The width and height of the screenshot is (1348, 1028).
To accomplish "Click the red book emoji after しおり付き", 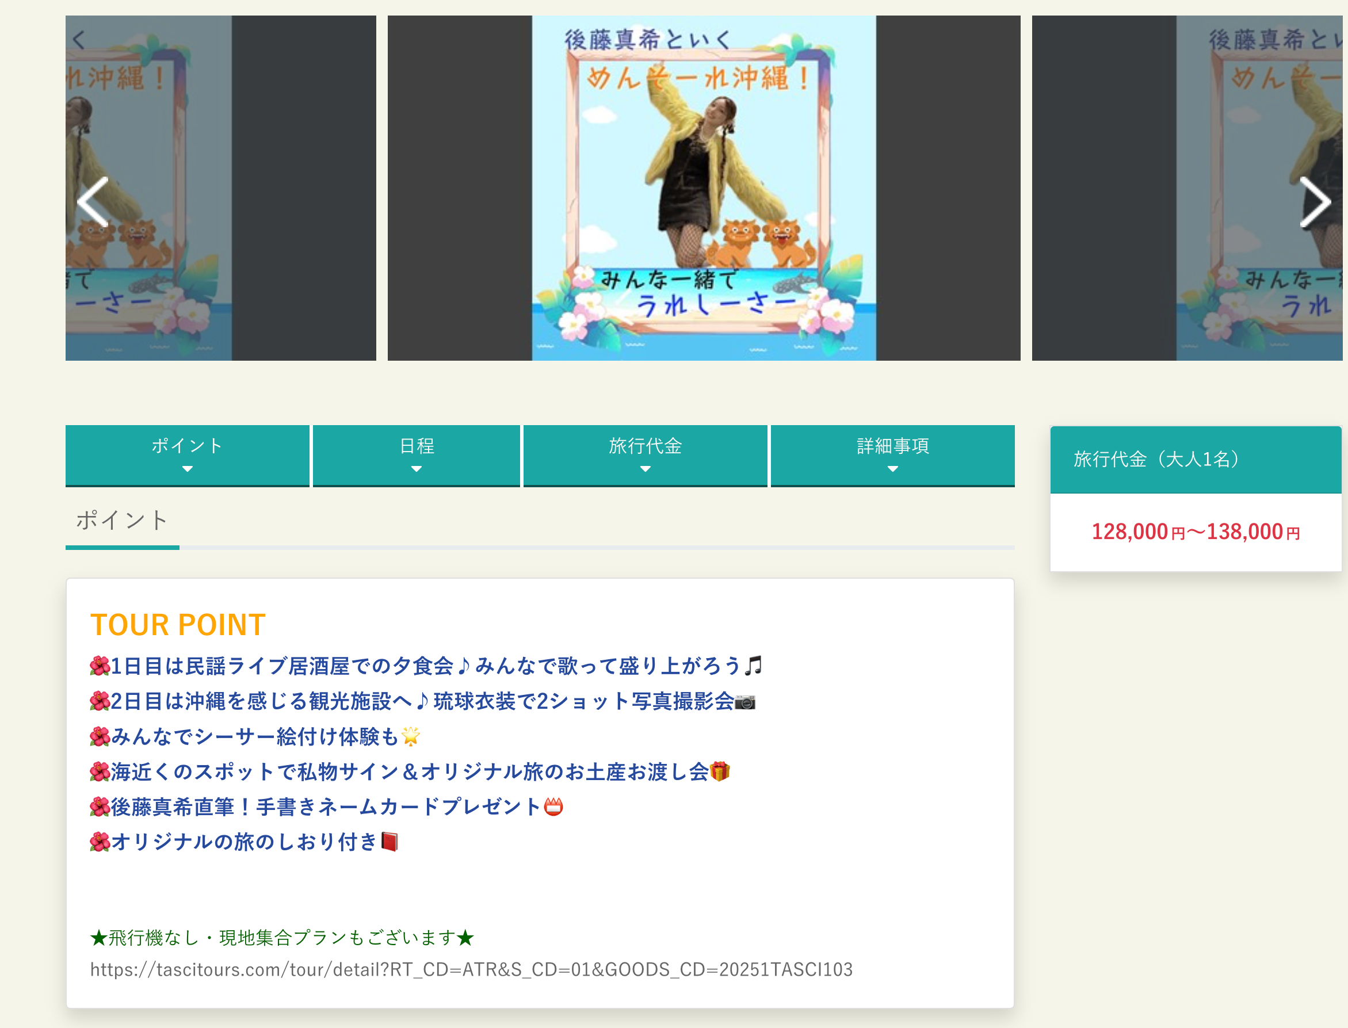I will [389, 842].
